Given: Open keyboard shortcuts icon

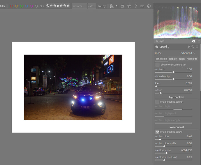Looking at the screenshot, I should click(142, 6).
